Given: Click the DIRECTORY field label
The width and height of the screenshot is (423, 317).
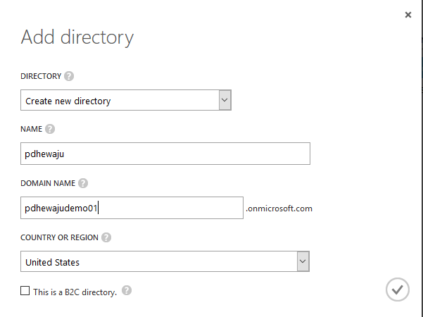Looking at the screenshot, I should tap(41, 76).
